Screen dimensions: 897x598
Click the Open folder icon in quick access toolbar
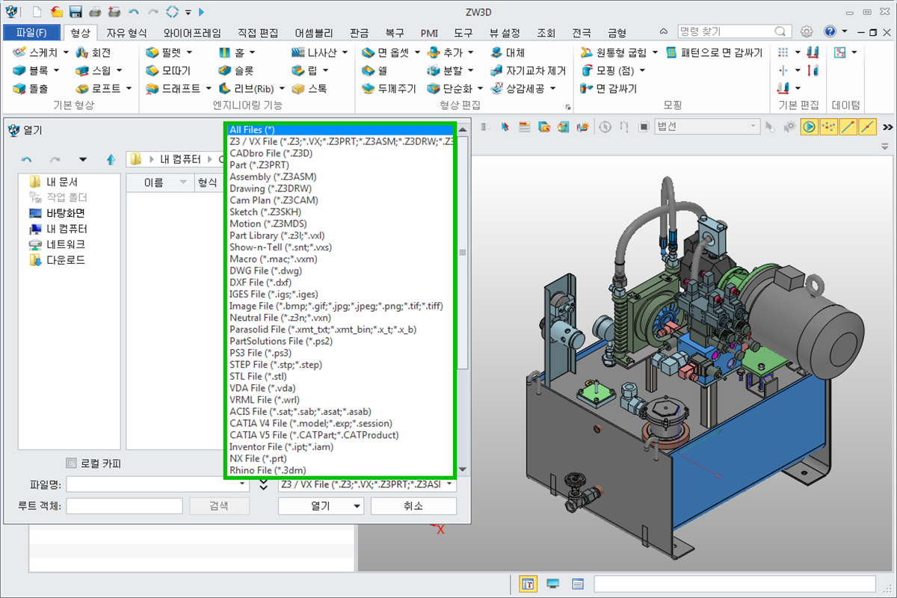pyautogui.click(x=57, y=11)
